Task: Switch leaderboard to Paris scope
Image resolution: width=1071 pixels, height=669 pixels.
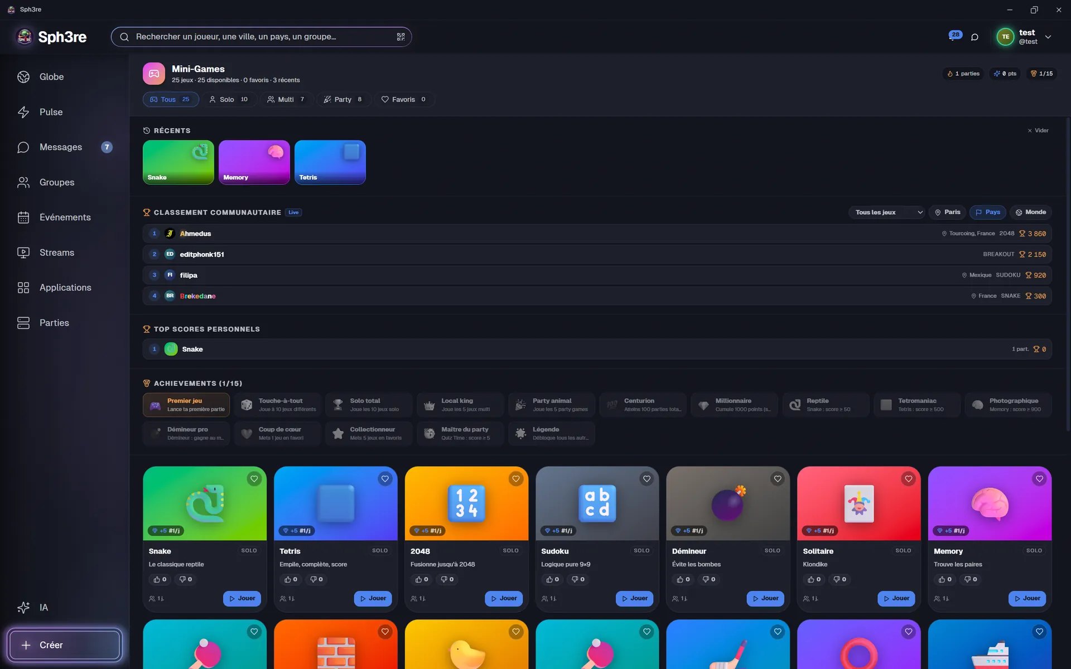Action: 947,212
